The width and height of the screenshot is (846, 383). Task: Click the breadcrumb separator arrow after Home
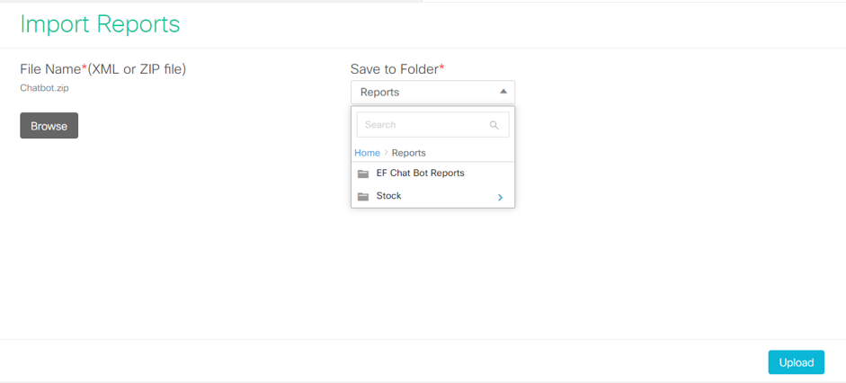(387, 153)
